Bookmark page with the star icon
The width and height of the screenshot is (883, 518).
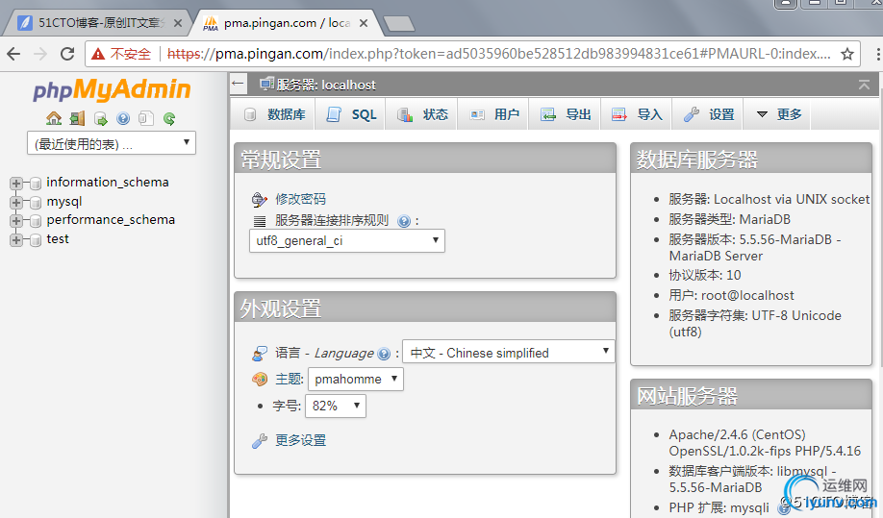click(847, 54)
